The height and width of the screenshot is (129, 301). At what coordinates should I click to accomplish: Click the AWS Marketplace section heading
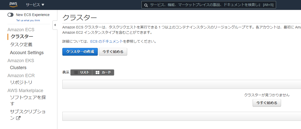pyautogui.click(x=25, y=91)
